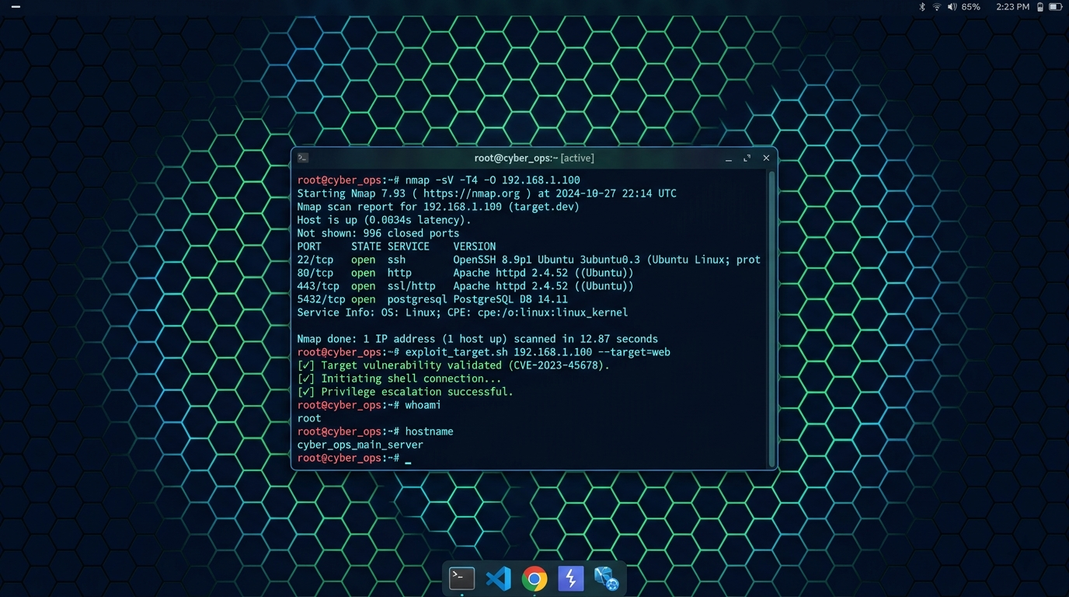Screen dimensions: 1069x597
Task: Click the 'Nmap done: 1 IP address' line
Action: (x=477, y=339)
